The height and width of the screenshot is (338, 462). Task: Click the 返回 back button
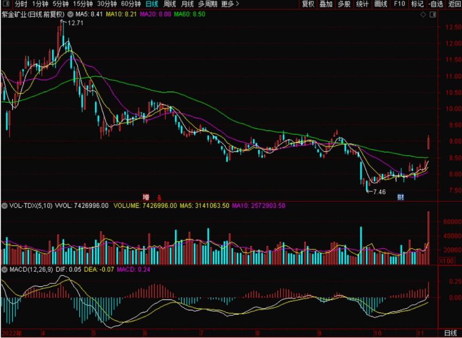point(454,4)
